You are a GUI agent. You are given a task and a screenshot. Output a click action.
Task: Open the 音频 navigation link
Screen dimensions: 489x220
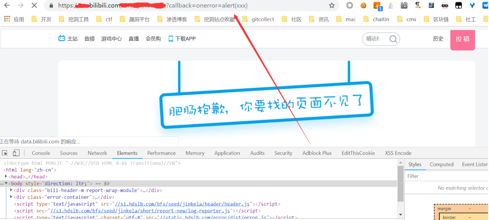89,39
